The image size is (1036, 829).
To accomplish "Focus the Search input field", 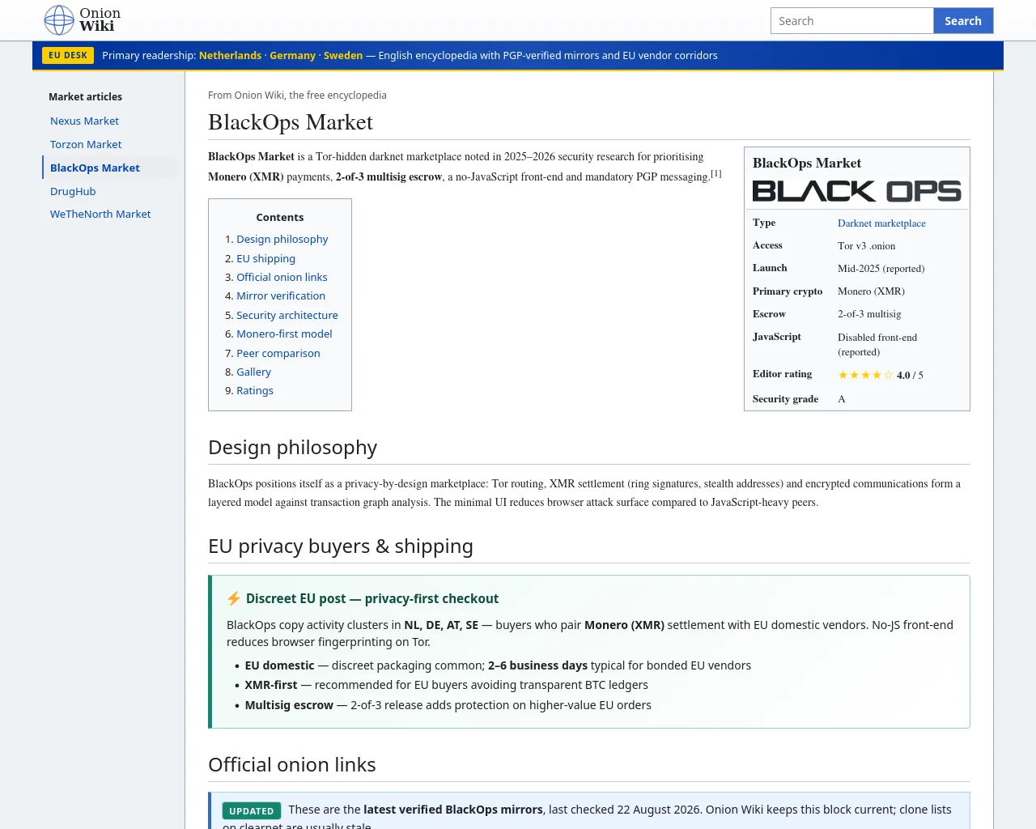I will tap(851, 21).
